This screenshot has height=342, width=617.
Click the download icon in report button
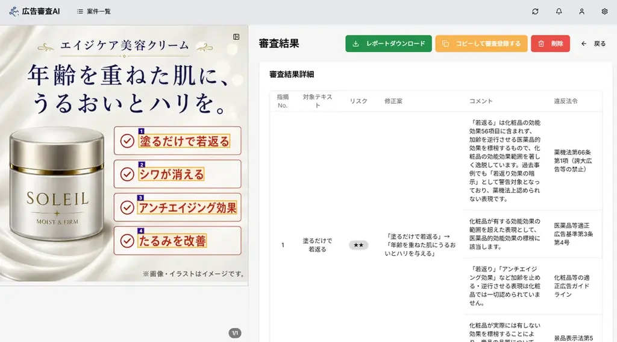click(x=355, y=44)
